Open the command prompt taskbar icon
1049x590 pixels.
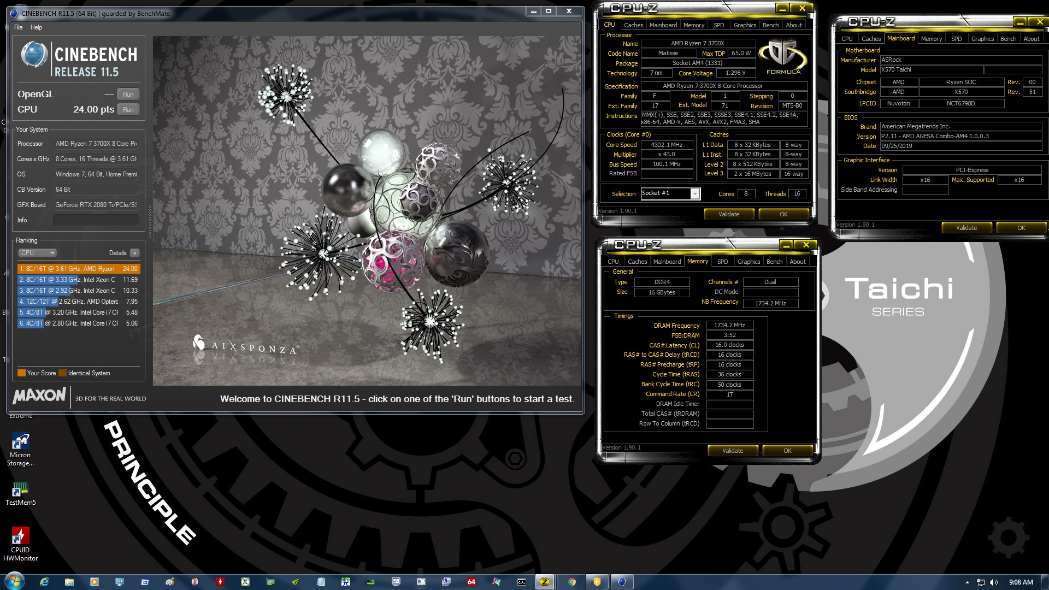pos(522,582)
